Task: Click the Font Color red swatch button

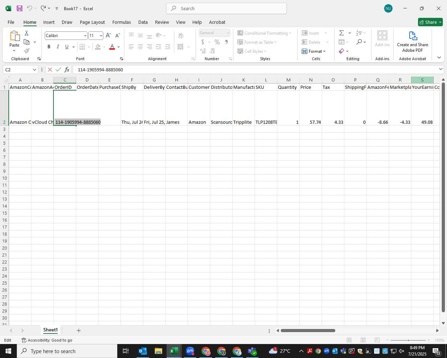Action: [112, 47]
